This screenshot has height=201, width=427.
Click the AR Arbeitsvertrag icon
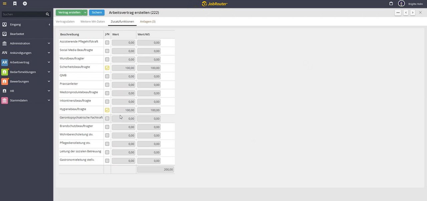pos(5,62)
